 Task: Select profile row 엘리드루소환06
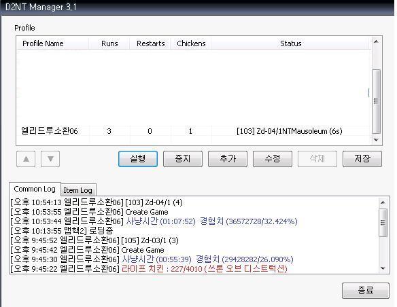(194, 131)
